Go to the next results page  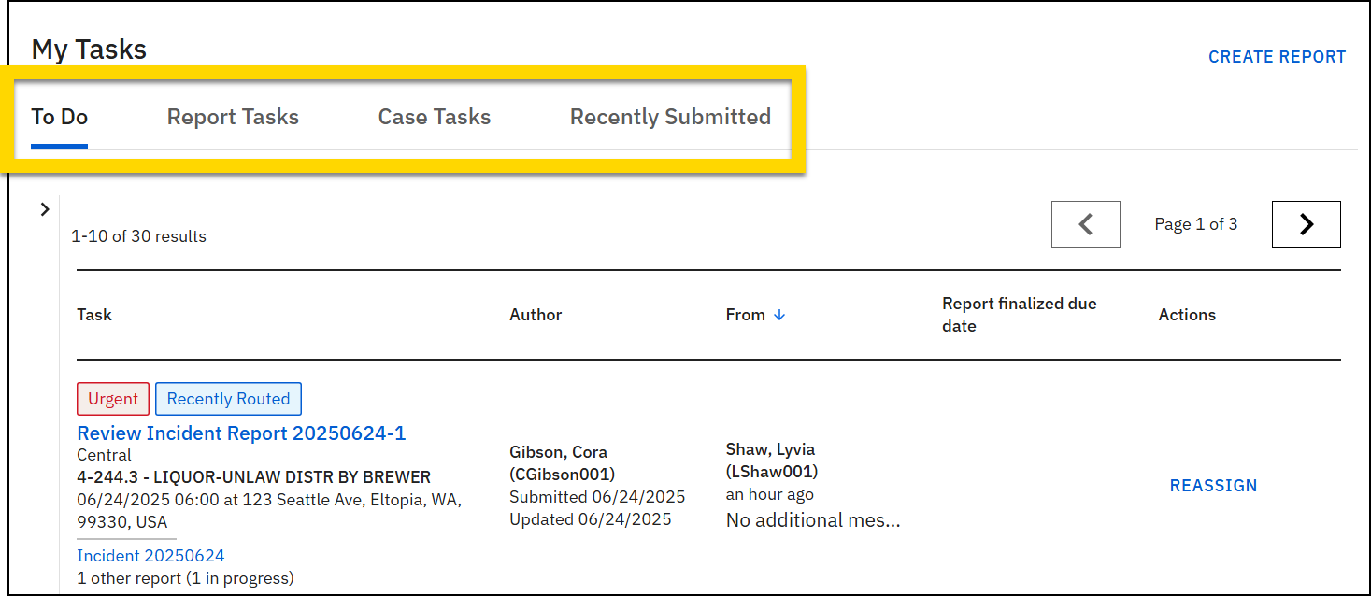pyautogui.click(x=1306, y=224)
